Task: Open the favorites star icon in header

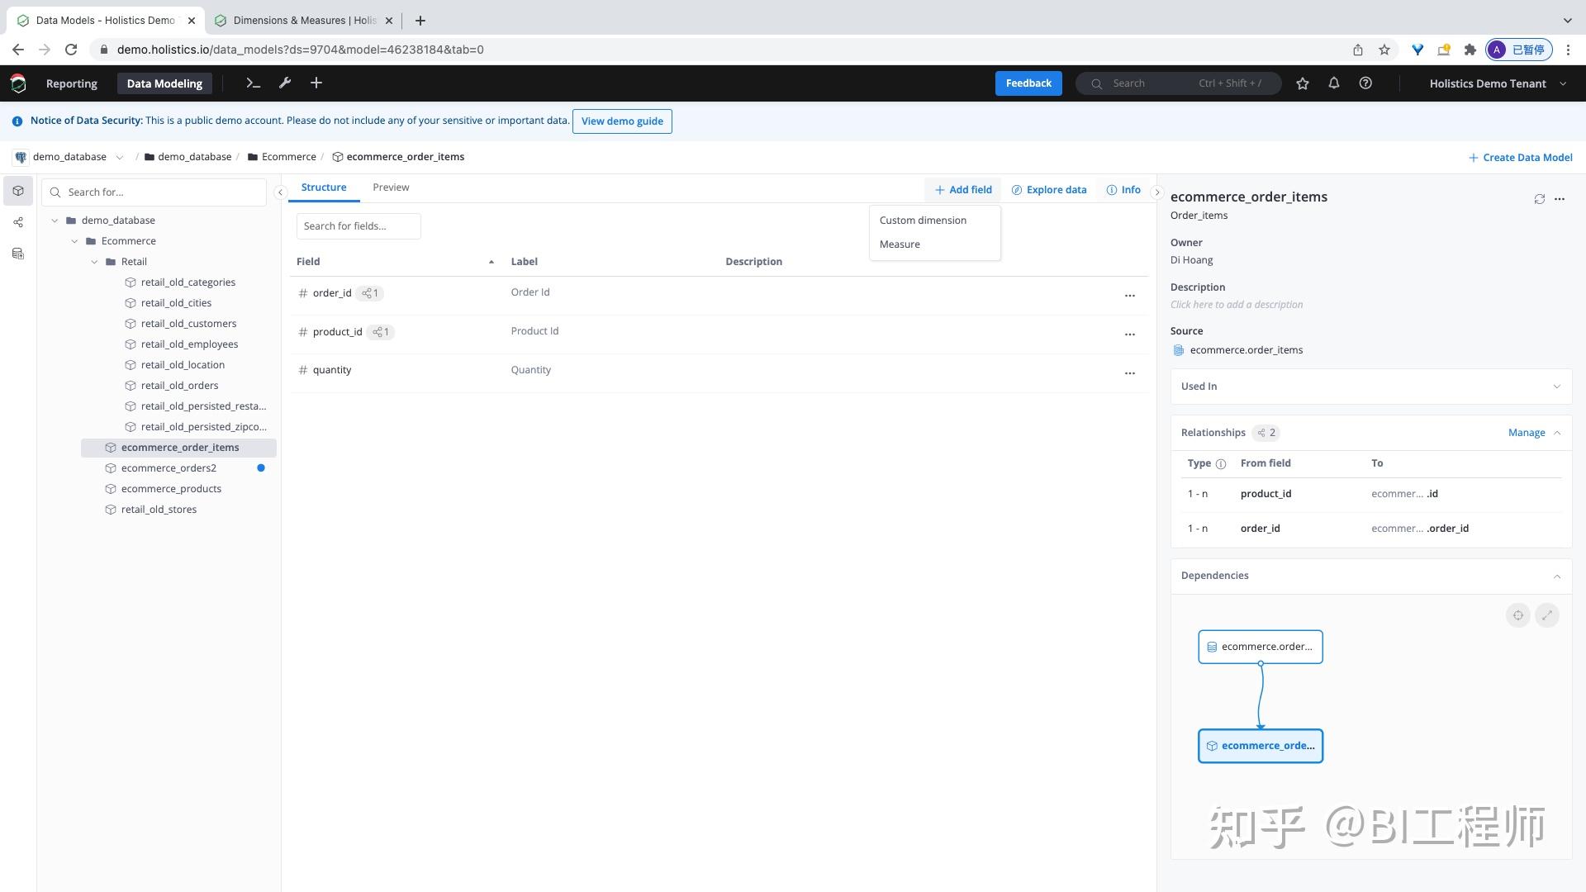Action: click(x=1302, y=83)
